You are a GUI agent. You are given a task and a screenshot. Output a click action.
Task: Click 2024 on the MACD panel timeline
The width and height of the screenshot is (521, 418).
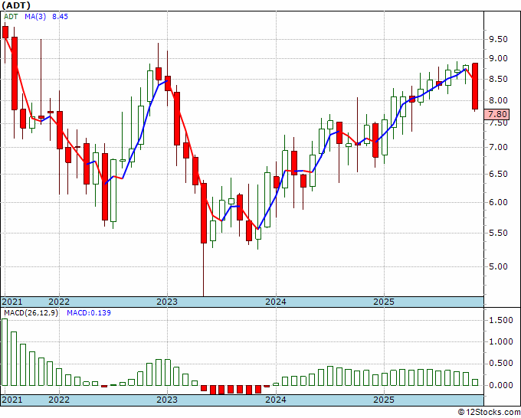(x=276, y=400)
